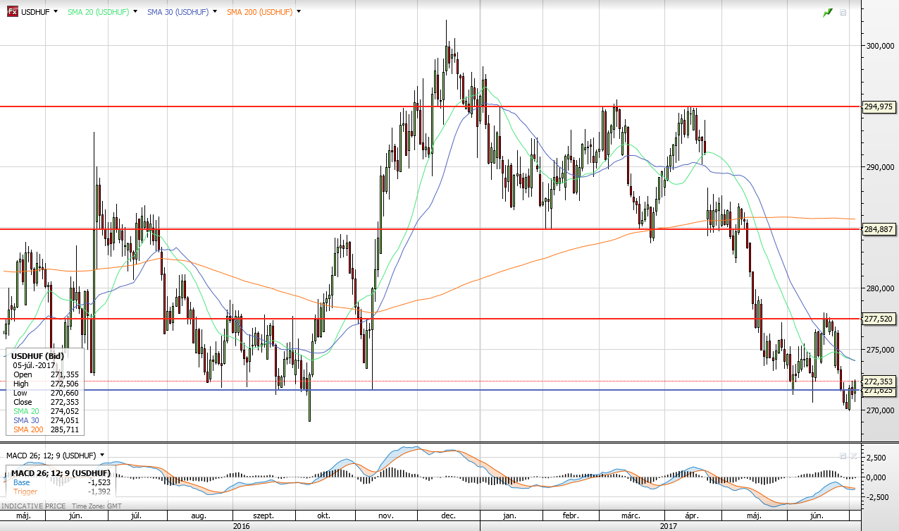Image resolution: width=899 pixels, height=531 pixels.
Task: Click the 'szept.' month on time axis
Action: pos(263,516)
